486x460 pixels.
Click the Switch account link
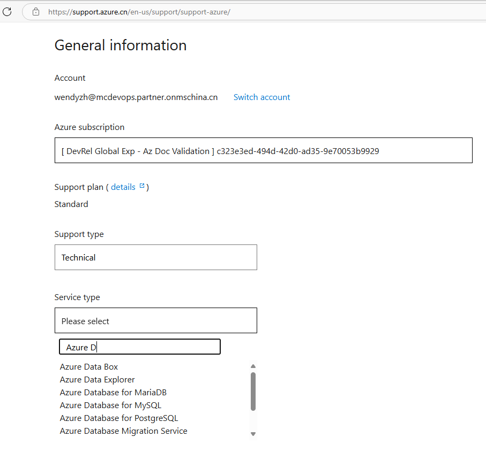pyautogui.click(x=261, y=97)
